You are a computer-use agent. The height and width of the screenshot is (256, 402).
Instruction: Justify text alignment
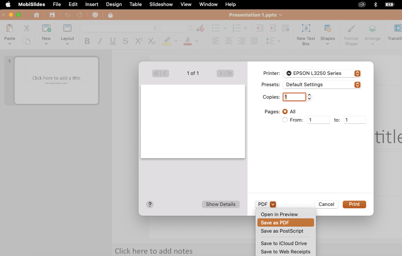254,41
